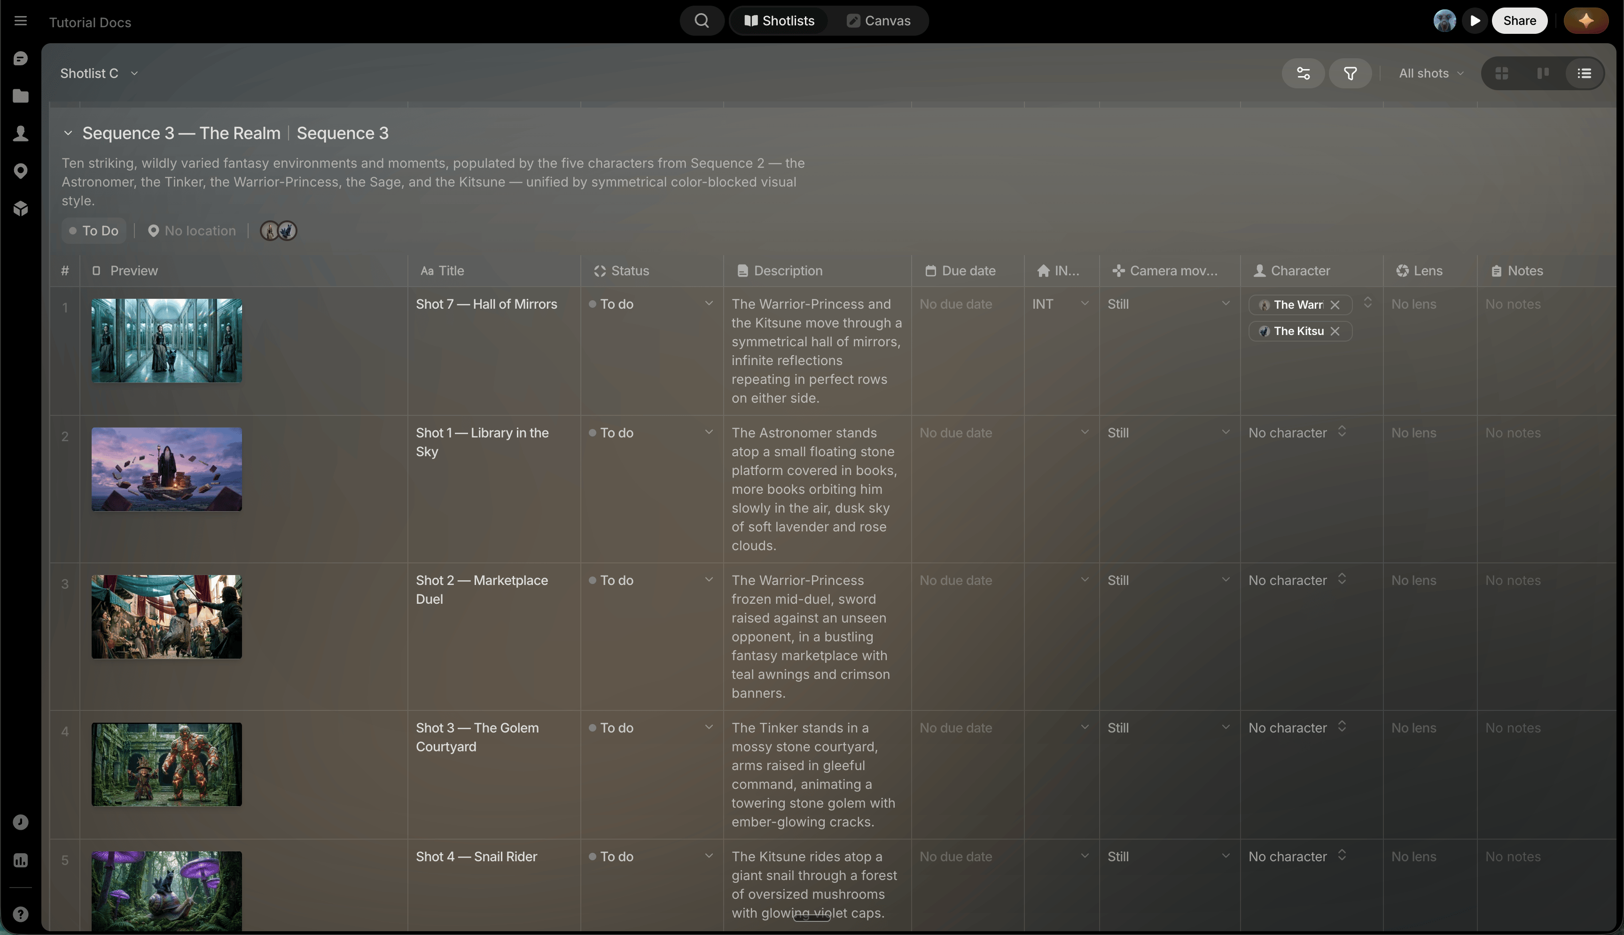The height and width of the screenshot is (935, 1624).
Task: Click the sequence character avatars
Action: (278, 231)
